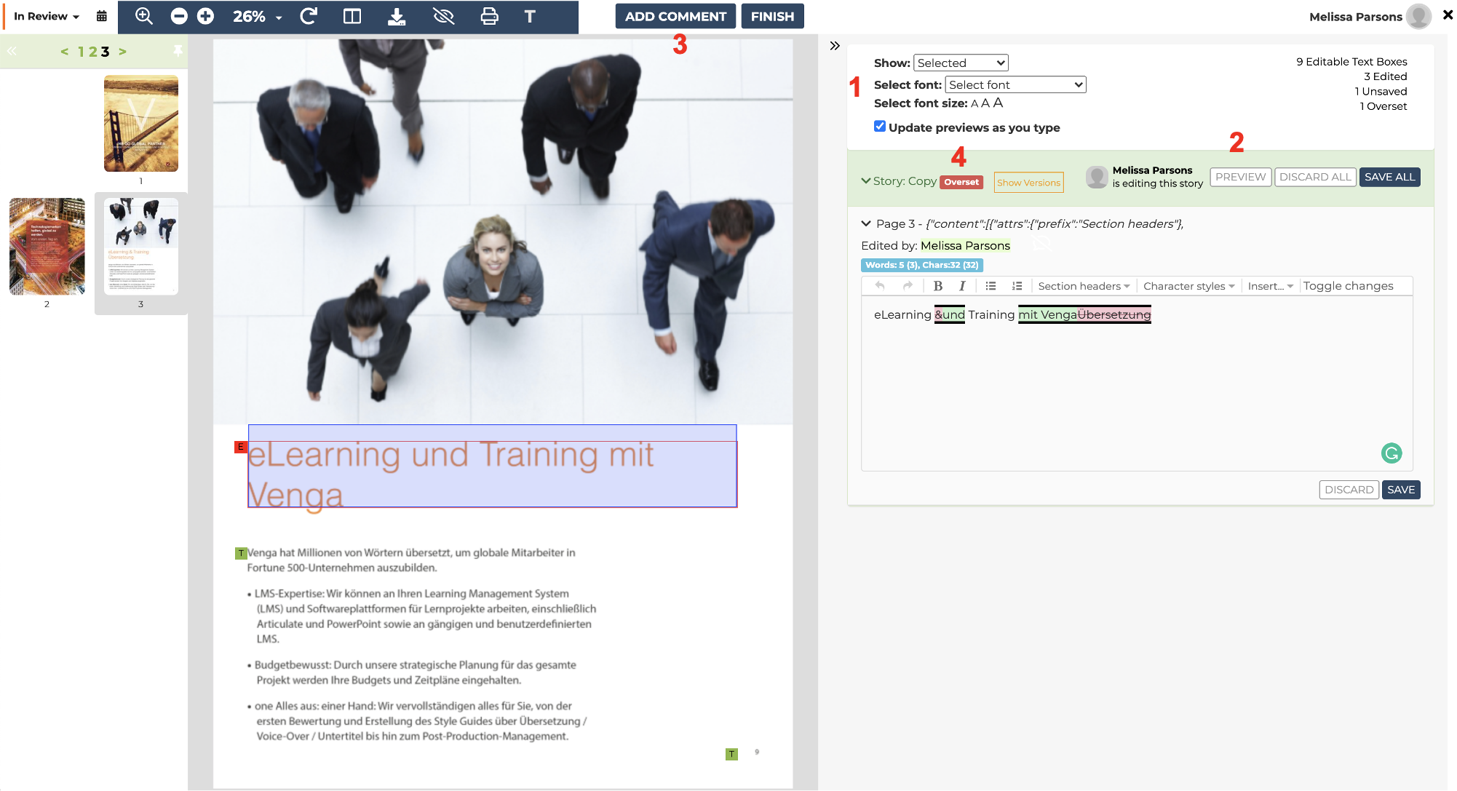Image resolution: width=1457 pixels, height=791 pixels.
Task: Collapse the Story: Copy section
Action: [x=866, y=180]
